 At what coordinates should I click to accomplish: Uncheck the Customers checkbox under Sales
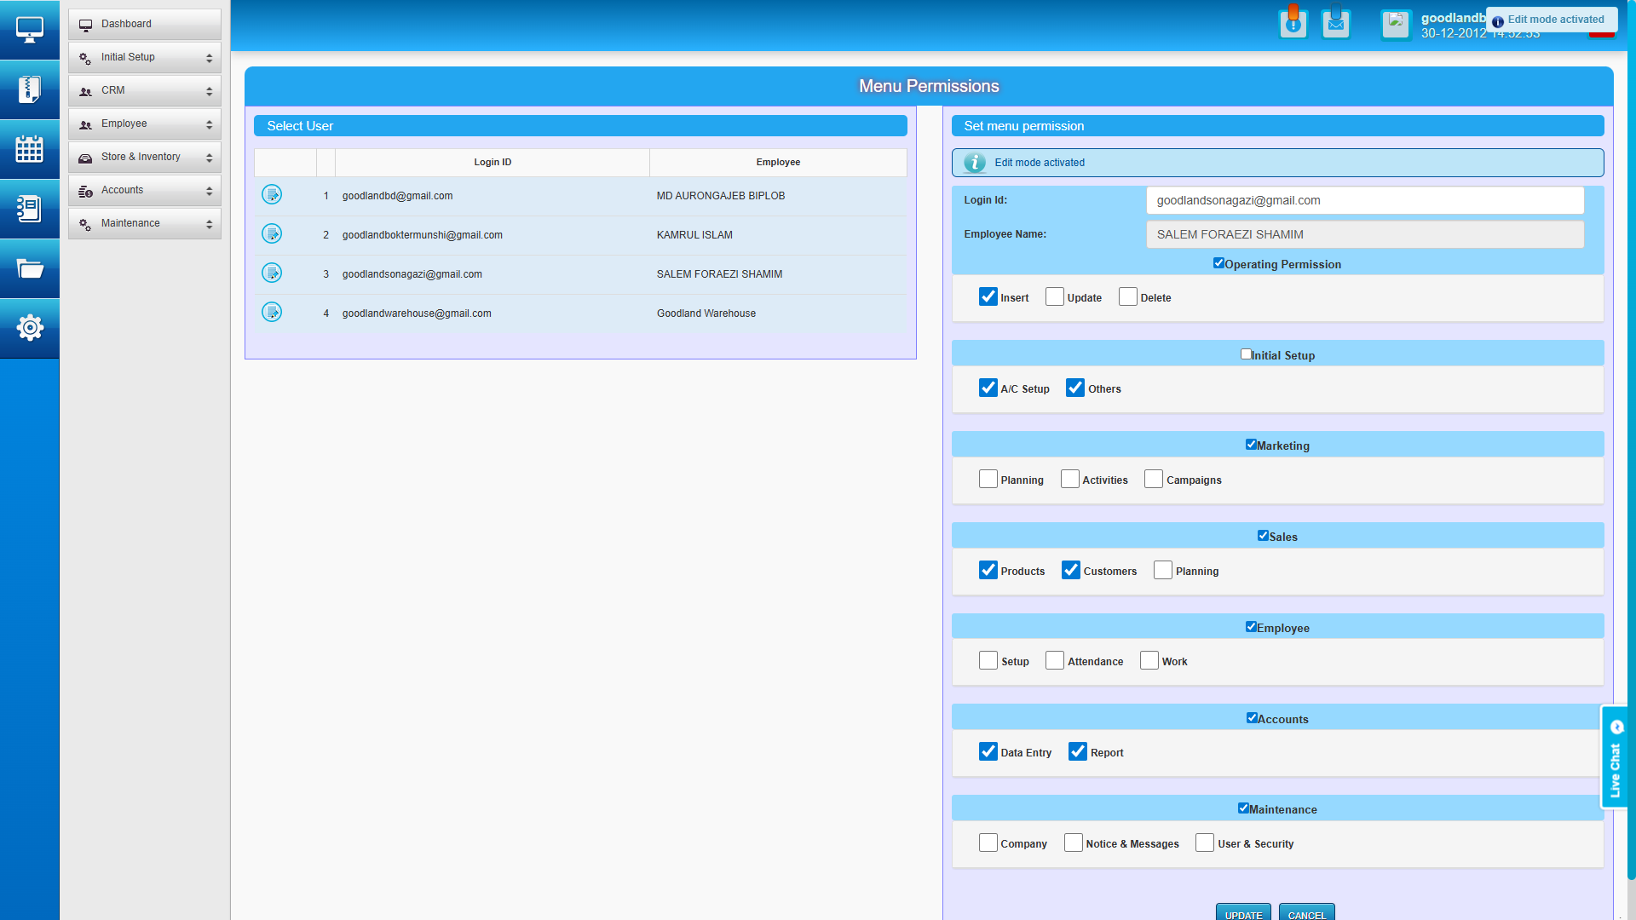1071,570
